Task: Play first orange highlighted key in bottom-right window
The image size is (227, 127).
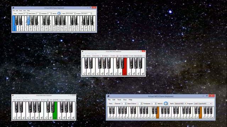Action: pos(158,115)
